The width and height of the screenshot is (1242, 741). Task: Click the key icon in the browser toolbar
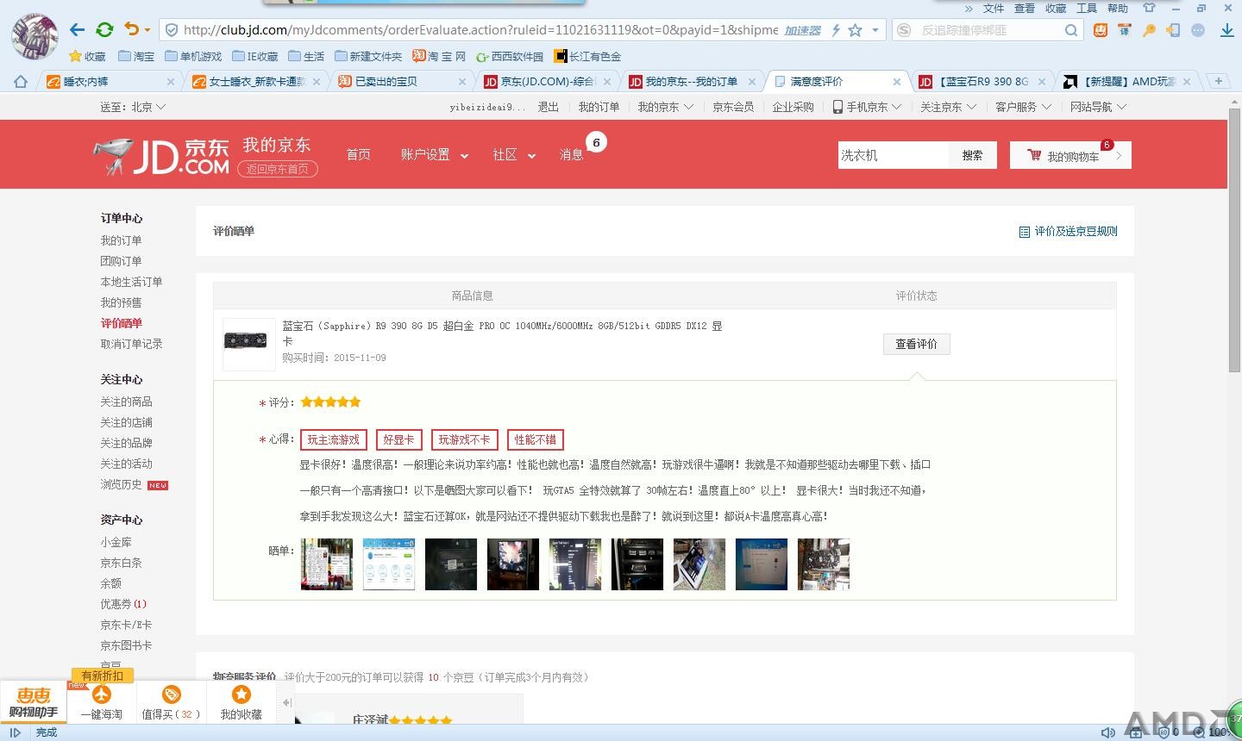click(1149, 30)
